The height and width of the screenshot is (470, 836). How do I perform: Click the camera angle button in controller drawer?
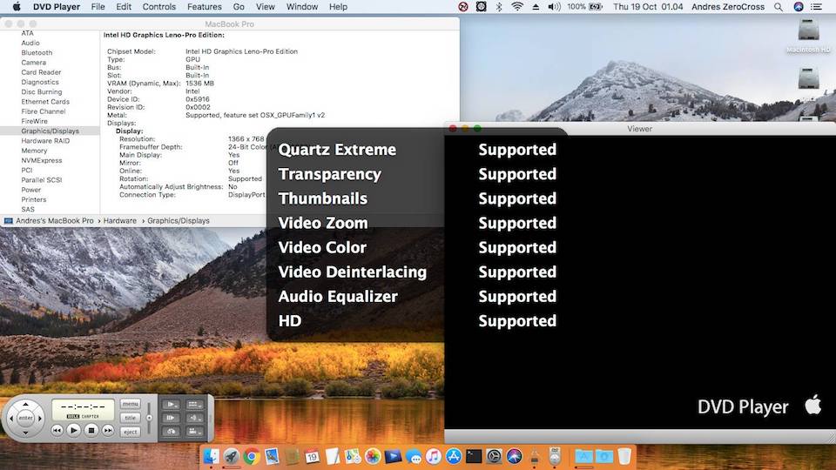click(195, 430)
